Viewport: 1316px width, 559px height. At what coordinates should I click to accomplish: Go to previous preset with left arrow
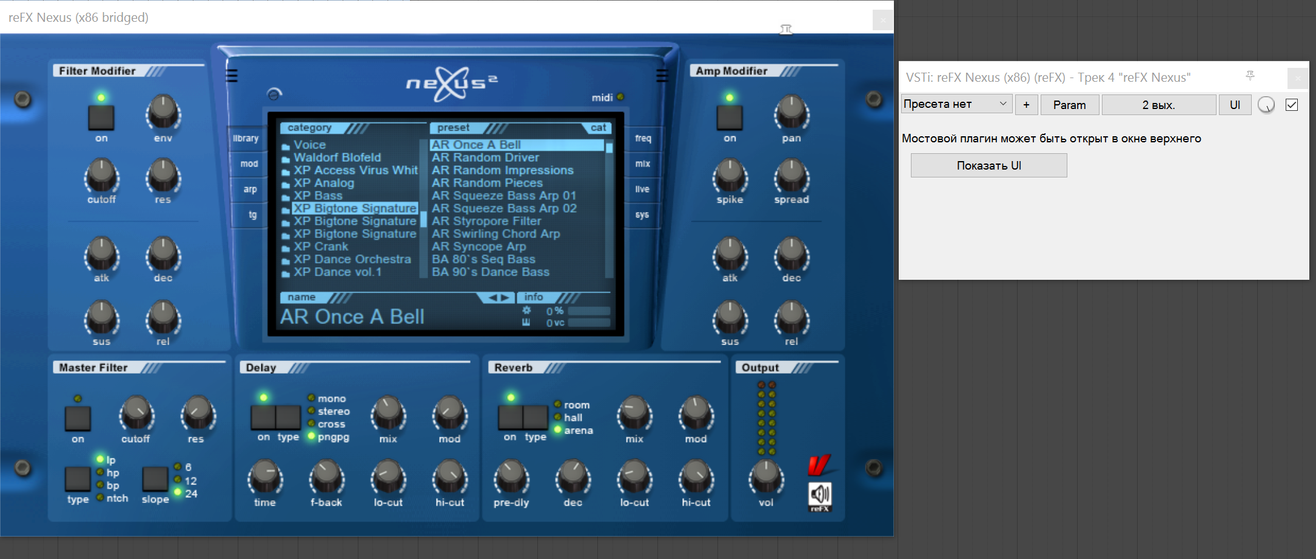coord(493,297)
